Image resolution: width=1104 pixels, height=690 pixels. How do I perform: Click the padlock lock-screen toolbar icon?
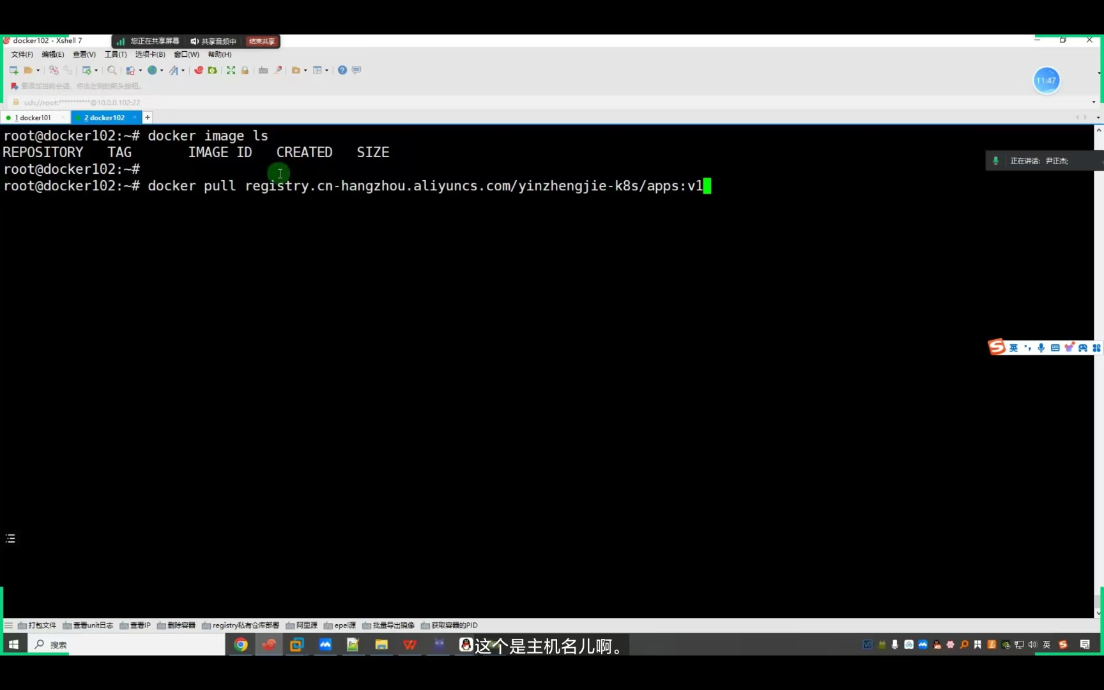(x=245, y=70)
